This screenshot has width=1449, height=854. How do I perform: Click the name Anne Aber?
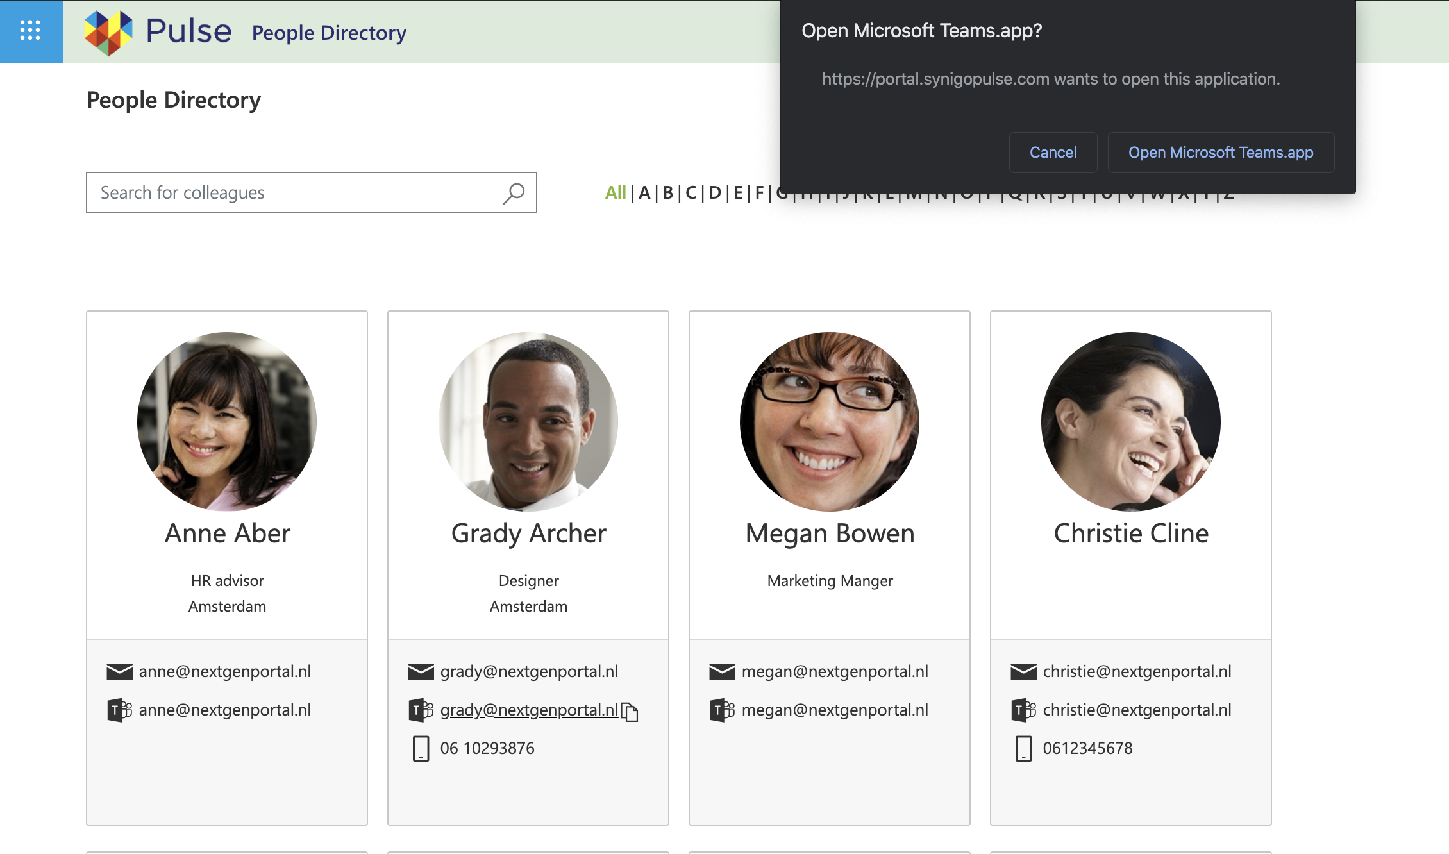(227, 533)
